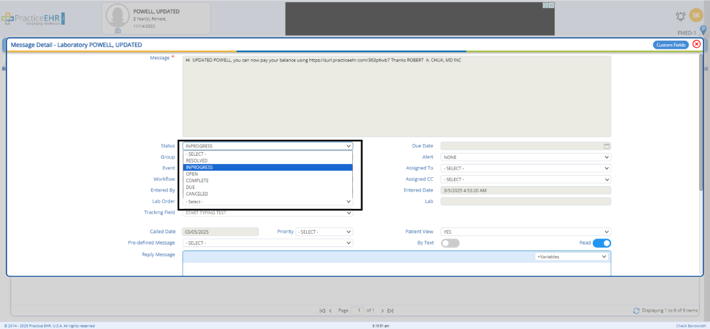This screenshot has width=710, height=329.
Task: Open the SK user avatar menu
Action: click(x=696, y=15)
